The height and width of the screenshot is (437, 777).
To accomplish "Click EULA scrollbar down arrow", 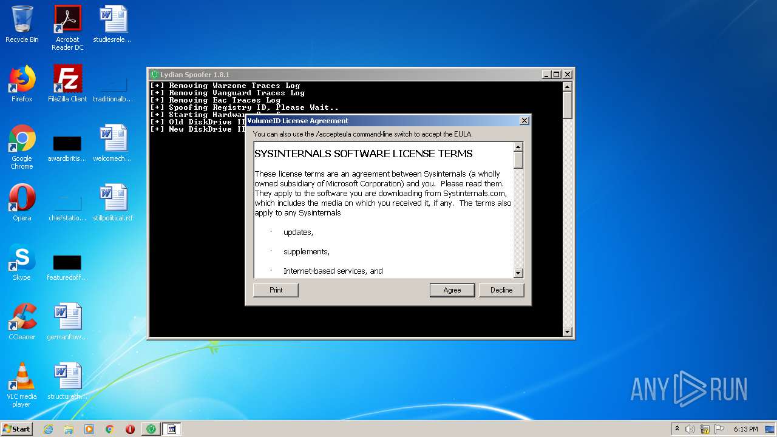I will (x=518, y=273).
